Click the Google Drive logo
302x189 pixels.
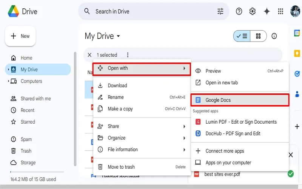(14, 11)
